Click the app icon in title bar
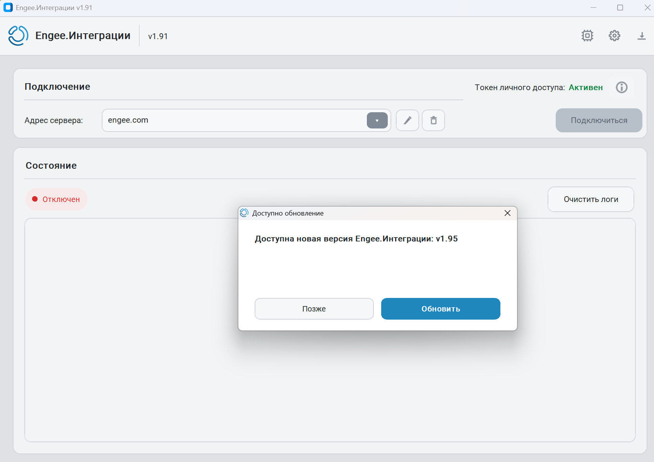This screenshot has height=462, width=654. (x=8, y=8)
